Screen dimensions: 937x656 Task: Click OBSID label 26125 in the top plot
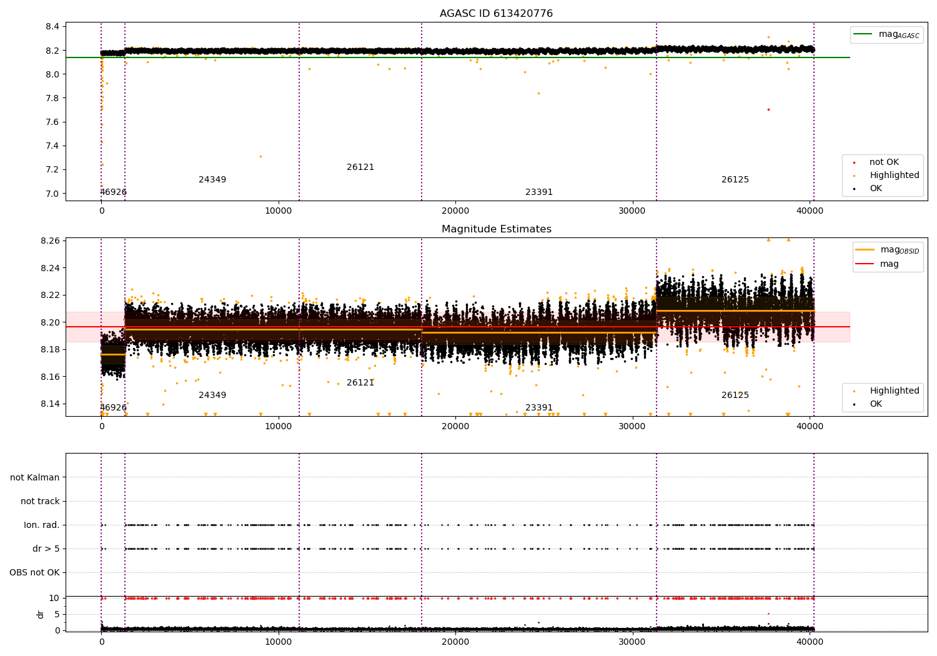click(735, 180)
